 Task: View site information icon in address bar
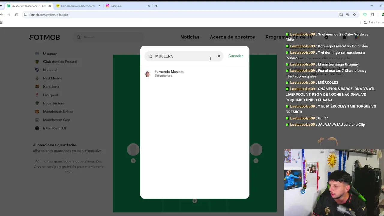tap(25, 15)
